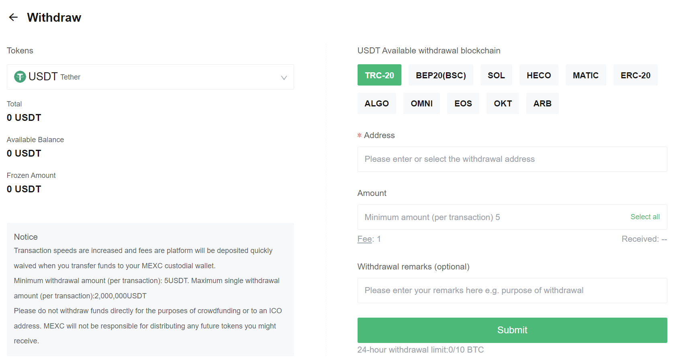Choose the HECO blockchain network
The height and width of the screenshot is (359, 685).
(538, 75)
